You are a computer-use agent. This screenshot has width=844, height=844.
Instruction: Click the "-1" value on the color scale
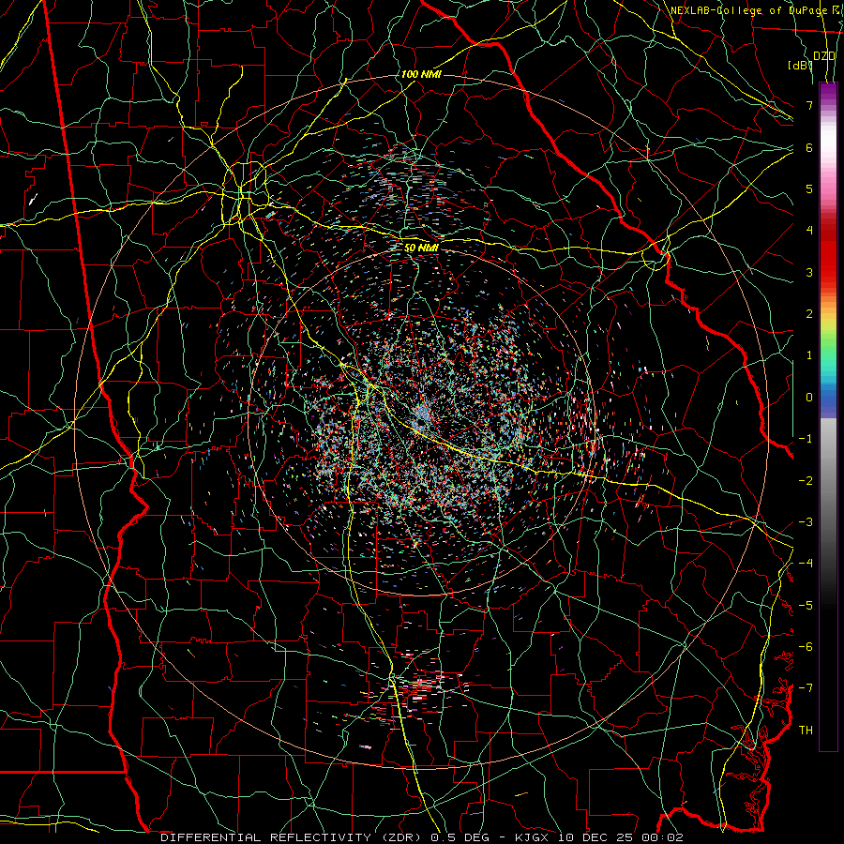[x=806, y=439]
